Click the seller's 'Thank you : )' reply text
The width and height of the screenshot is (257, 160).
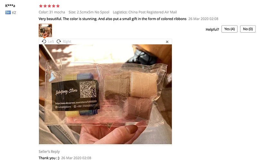pyautogui.click(x=49, y=158)
